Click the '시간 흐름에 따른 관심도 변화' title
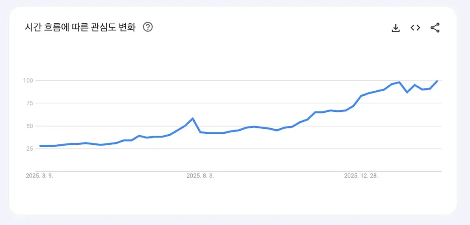Viewport: 470px width, 225px height. [80, 27]
